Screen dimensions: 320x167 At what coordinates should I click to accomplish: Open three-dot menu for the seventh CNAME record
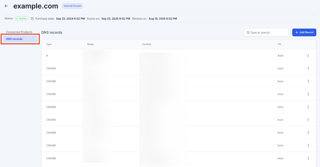point(308,145)
